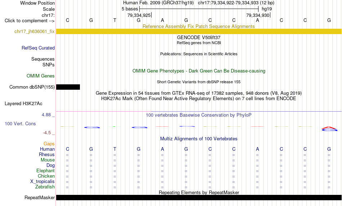Click the chr17: ruler label

(x=48, y=15)
